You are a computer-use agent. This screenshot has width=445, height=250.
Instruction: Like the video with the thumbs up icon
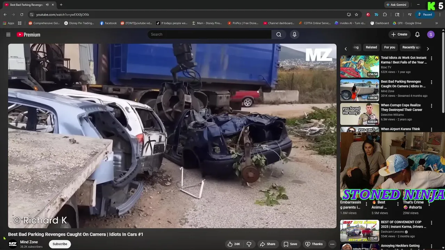tap(234, 244)
